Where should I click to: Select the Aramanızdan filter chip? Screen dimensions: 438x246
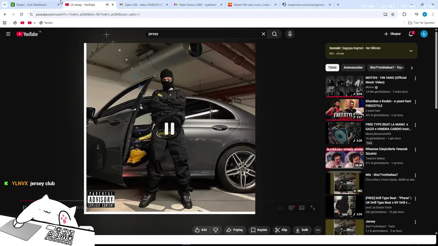click(x=353, y=68)
